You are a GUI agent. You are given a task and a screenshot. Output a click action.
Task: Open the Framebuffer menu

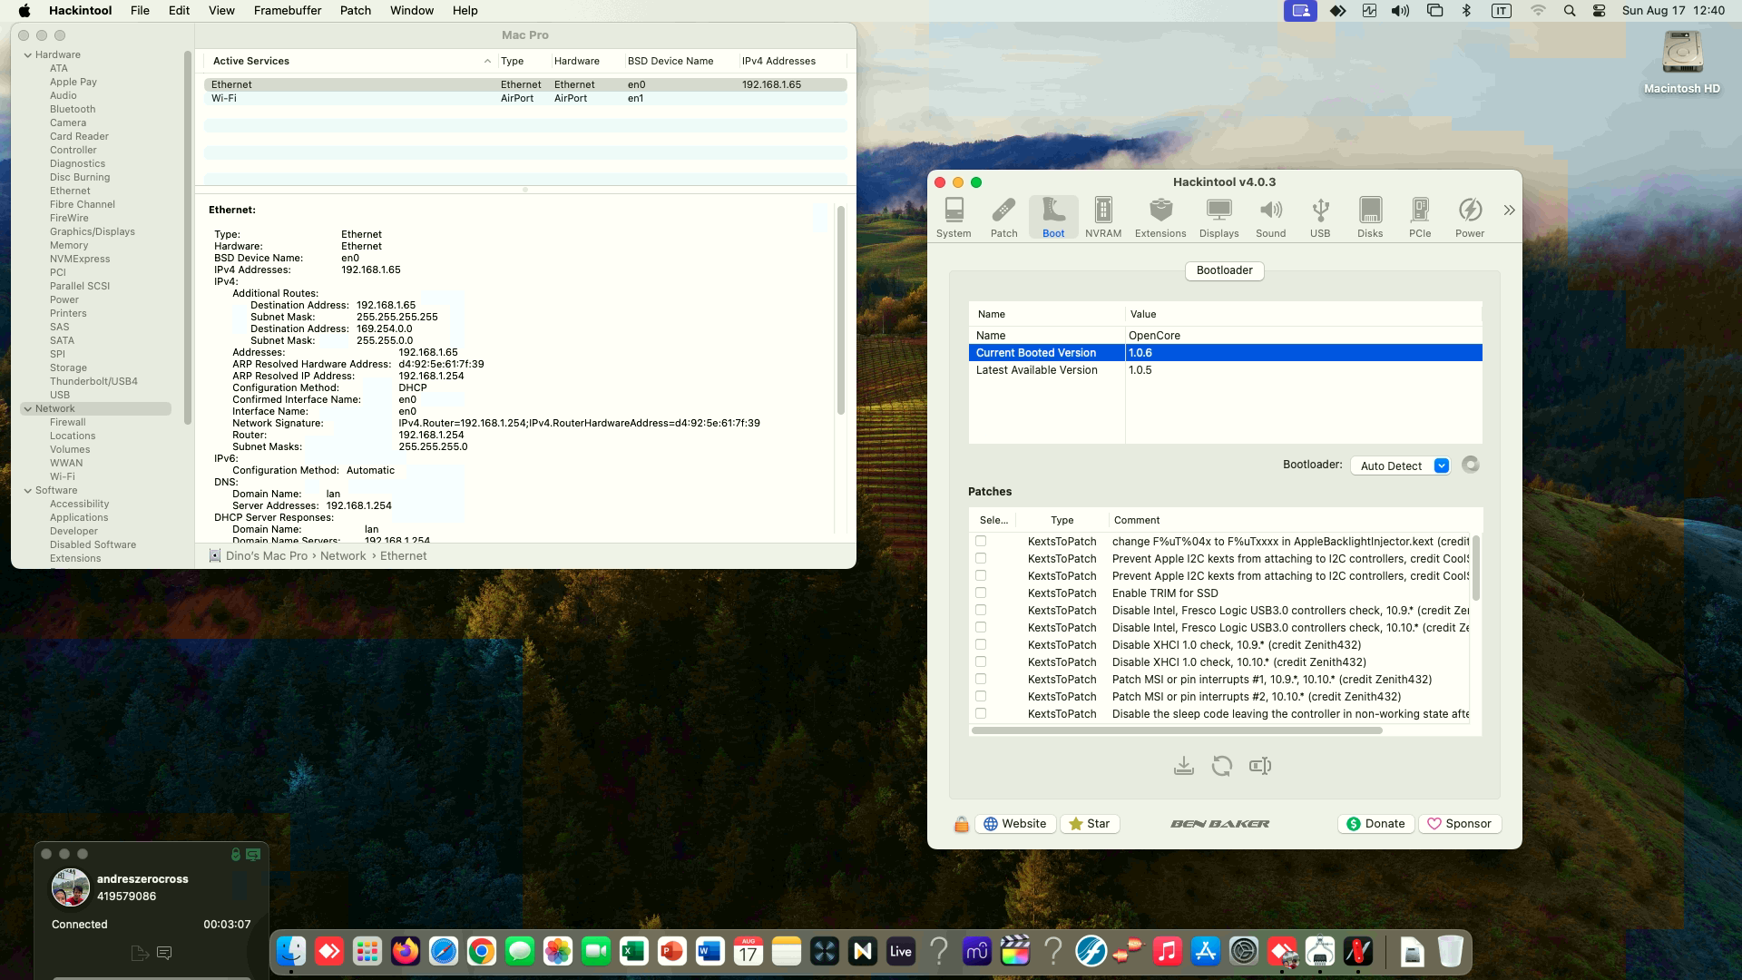[x=288, y=10]
